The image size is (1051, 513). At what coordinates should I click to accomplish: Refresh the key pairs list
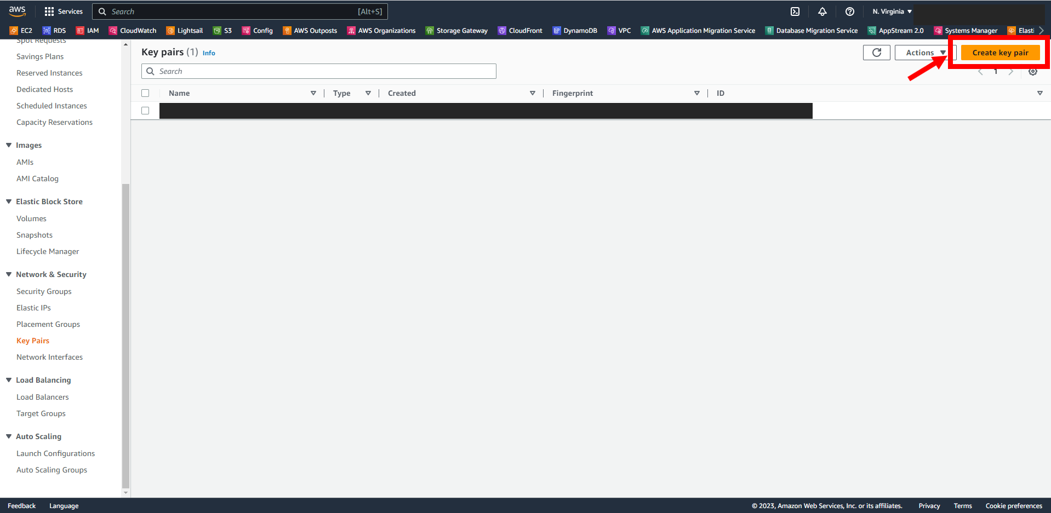tap(877, 53)
